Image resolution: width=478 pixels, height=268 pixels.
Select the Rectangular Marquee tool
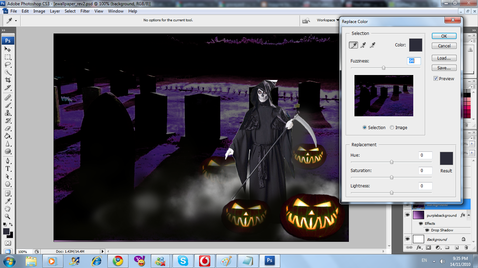[x=8, y=57]
